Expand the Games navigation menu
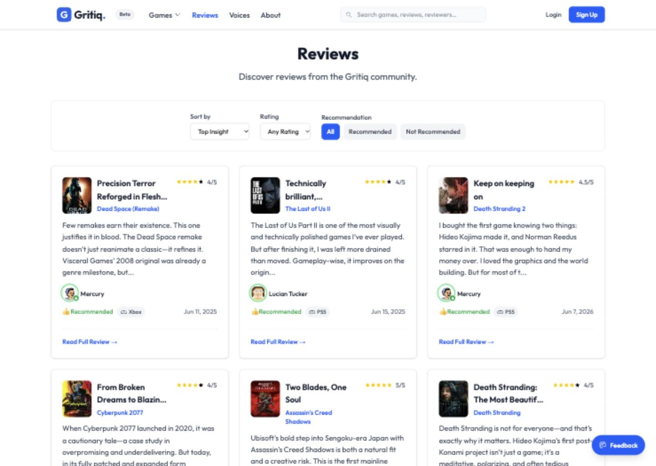Screen dimensions: 656x466 click(x=164, y=15)
